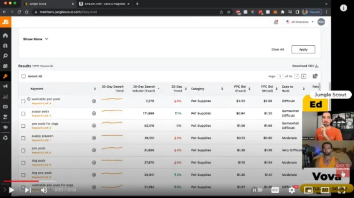Open the column settings icon beside pagination

tap(315, 76)
